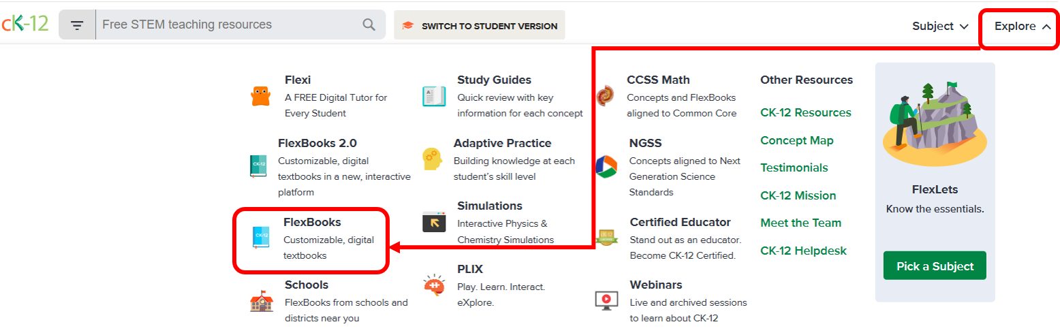The height and width of the screenshot is (335, 1060).
Task: Select the Webinars monitor icon
Action: click(606, 300)
